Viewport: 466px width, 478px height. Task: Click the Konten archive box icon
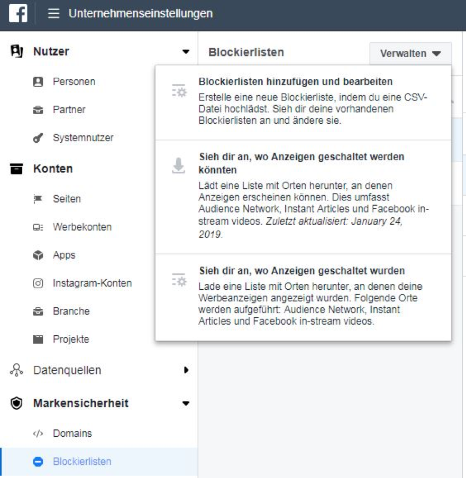[16, 169]
